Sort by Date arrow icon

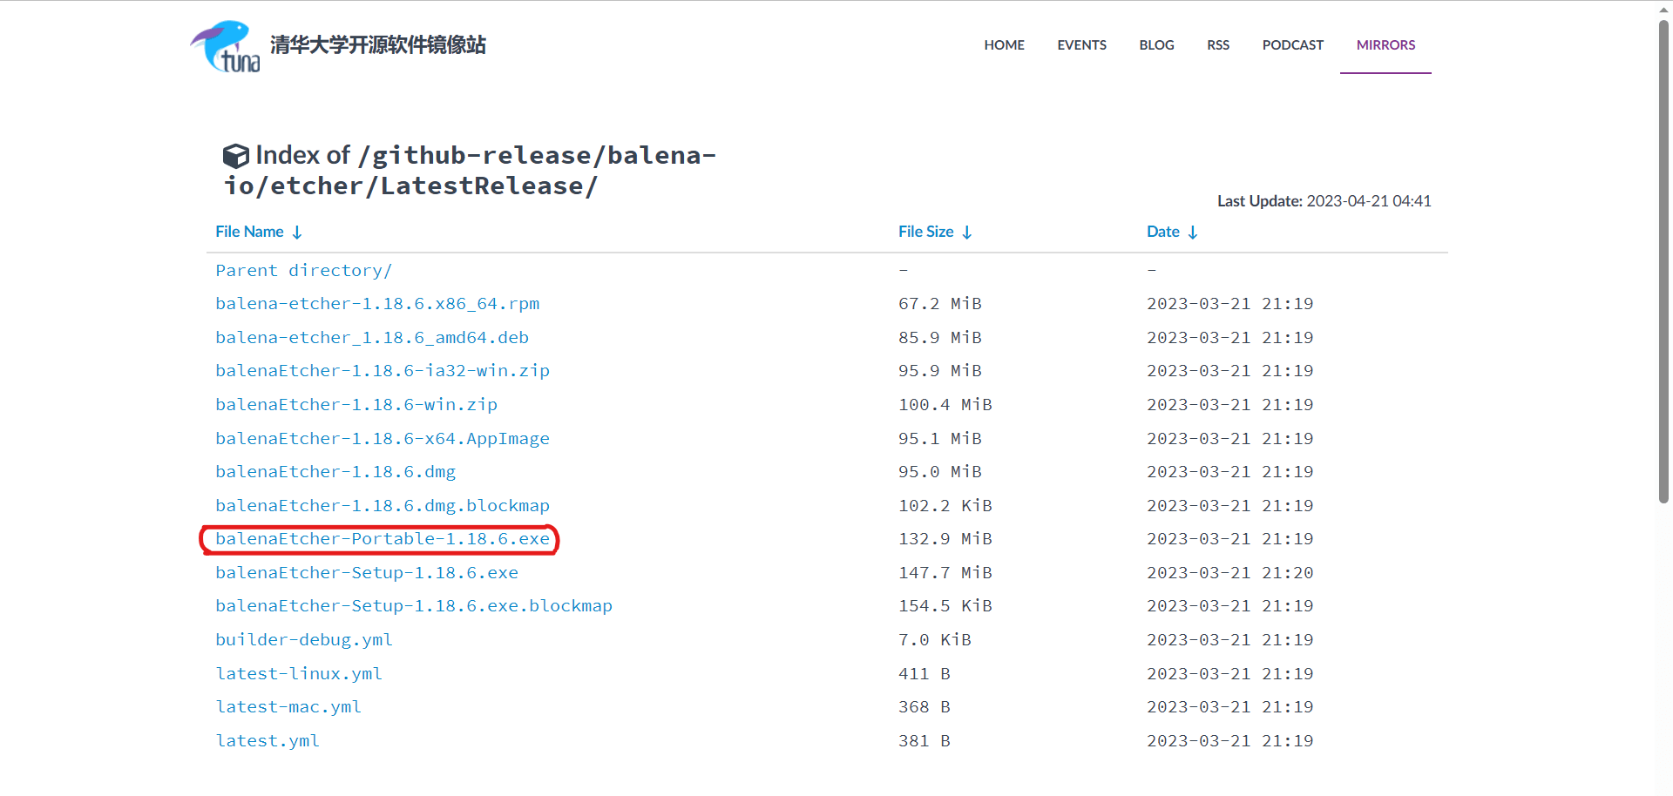click(x=1193, y=233)
